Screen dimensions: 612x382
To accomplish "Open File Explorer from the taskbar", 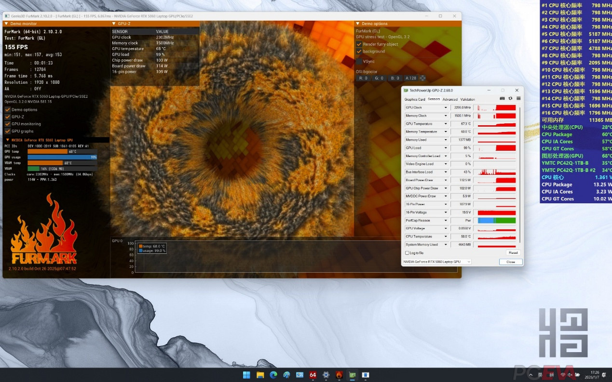I will [x=260, y=375].
